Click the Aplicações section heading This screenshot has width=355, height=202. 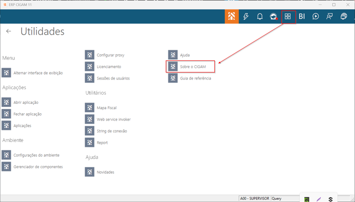[x=14, y=87]
